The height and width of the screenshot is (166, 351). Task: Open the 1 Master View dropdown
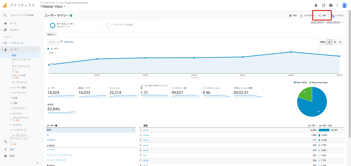[53, 7]
